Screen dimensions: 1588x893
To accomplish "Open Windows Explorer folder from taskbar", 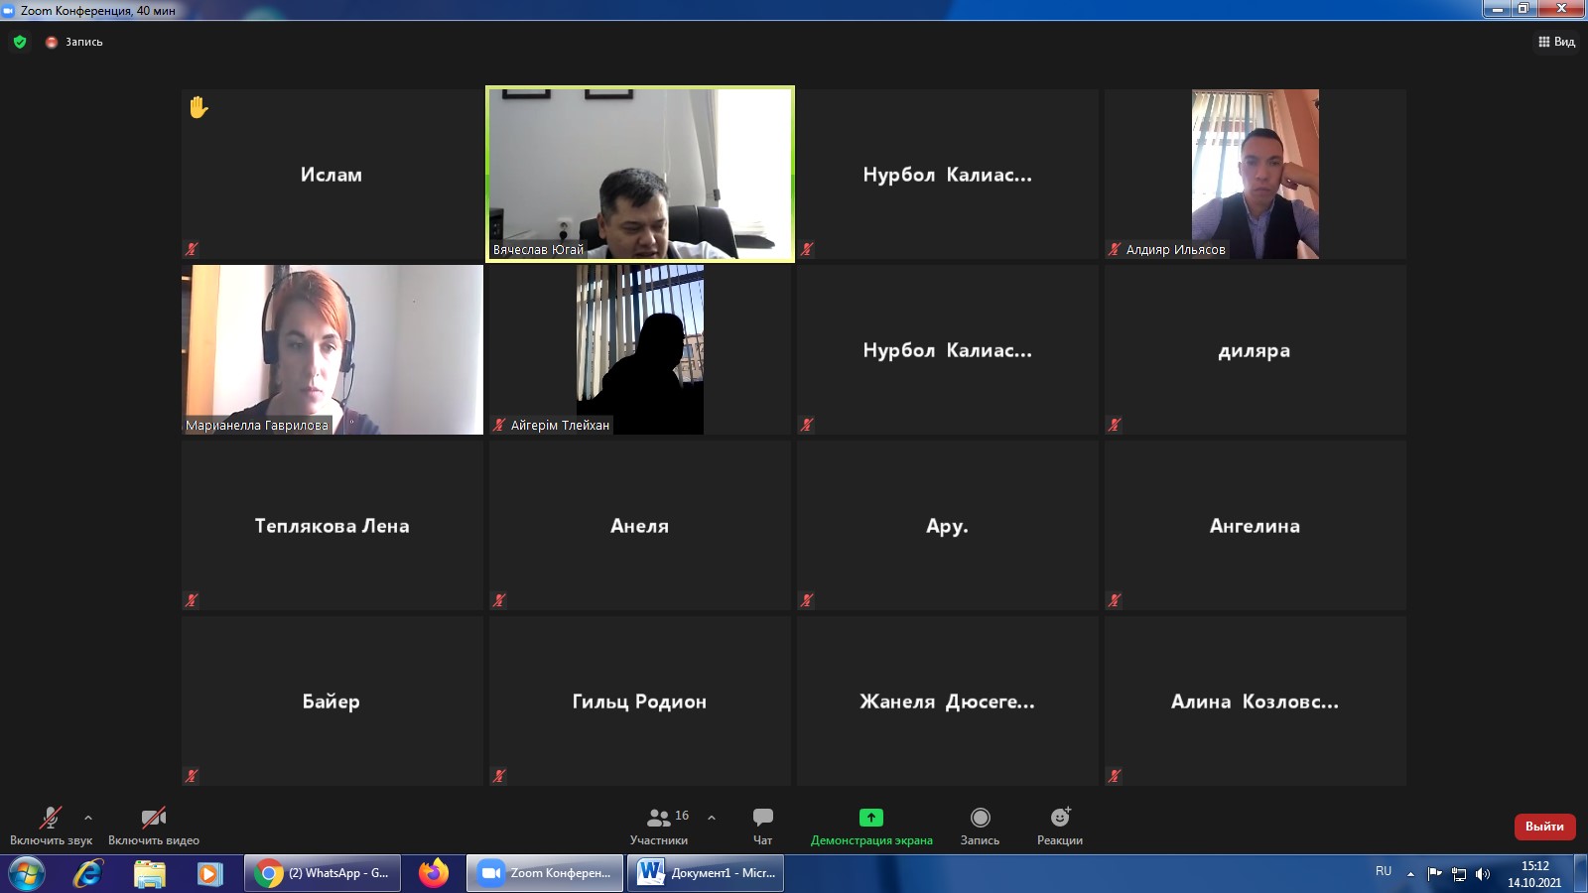I will [150, 873].
